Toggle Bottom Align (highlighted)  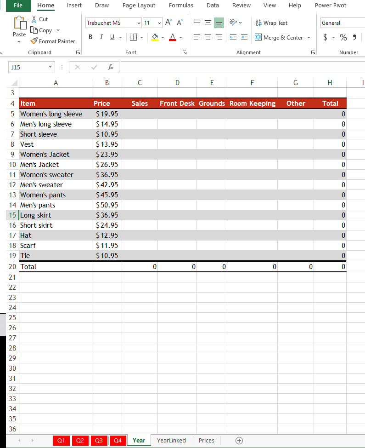point(219,23)
